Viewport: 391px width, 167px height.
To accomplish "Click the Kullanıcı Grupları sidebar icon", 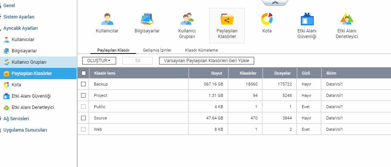I will coord(6,62).
